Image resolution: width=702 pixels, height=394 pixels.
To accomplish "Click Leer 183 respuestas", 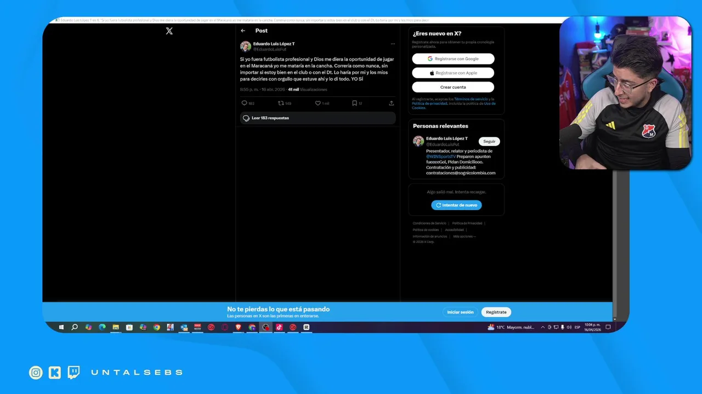I will click(x=318, y=118).
